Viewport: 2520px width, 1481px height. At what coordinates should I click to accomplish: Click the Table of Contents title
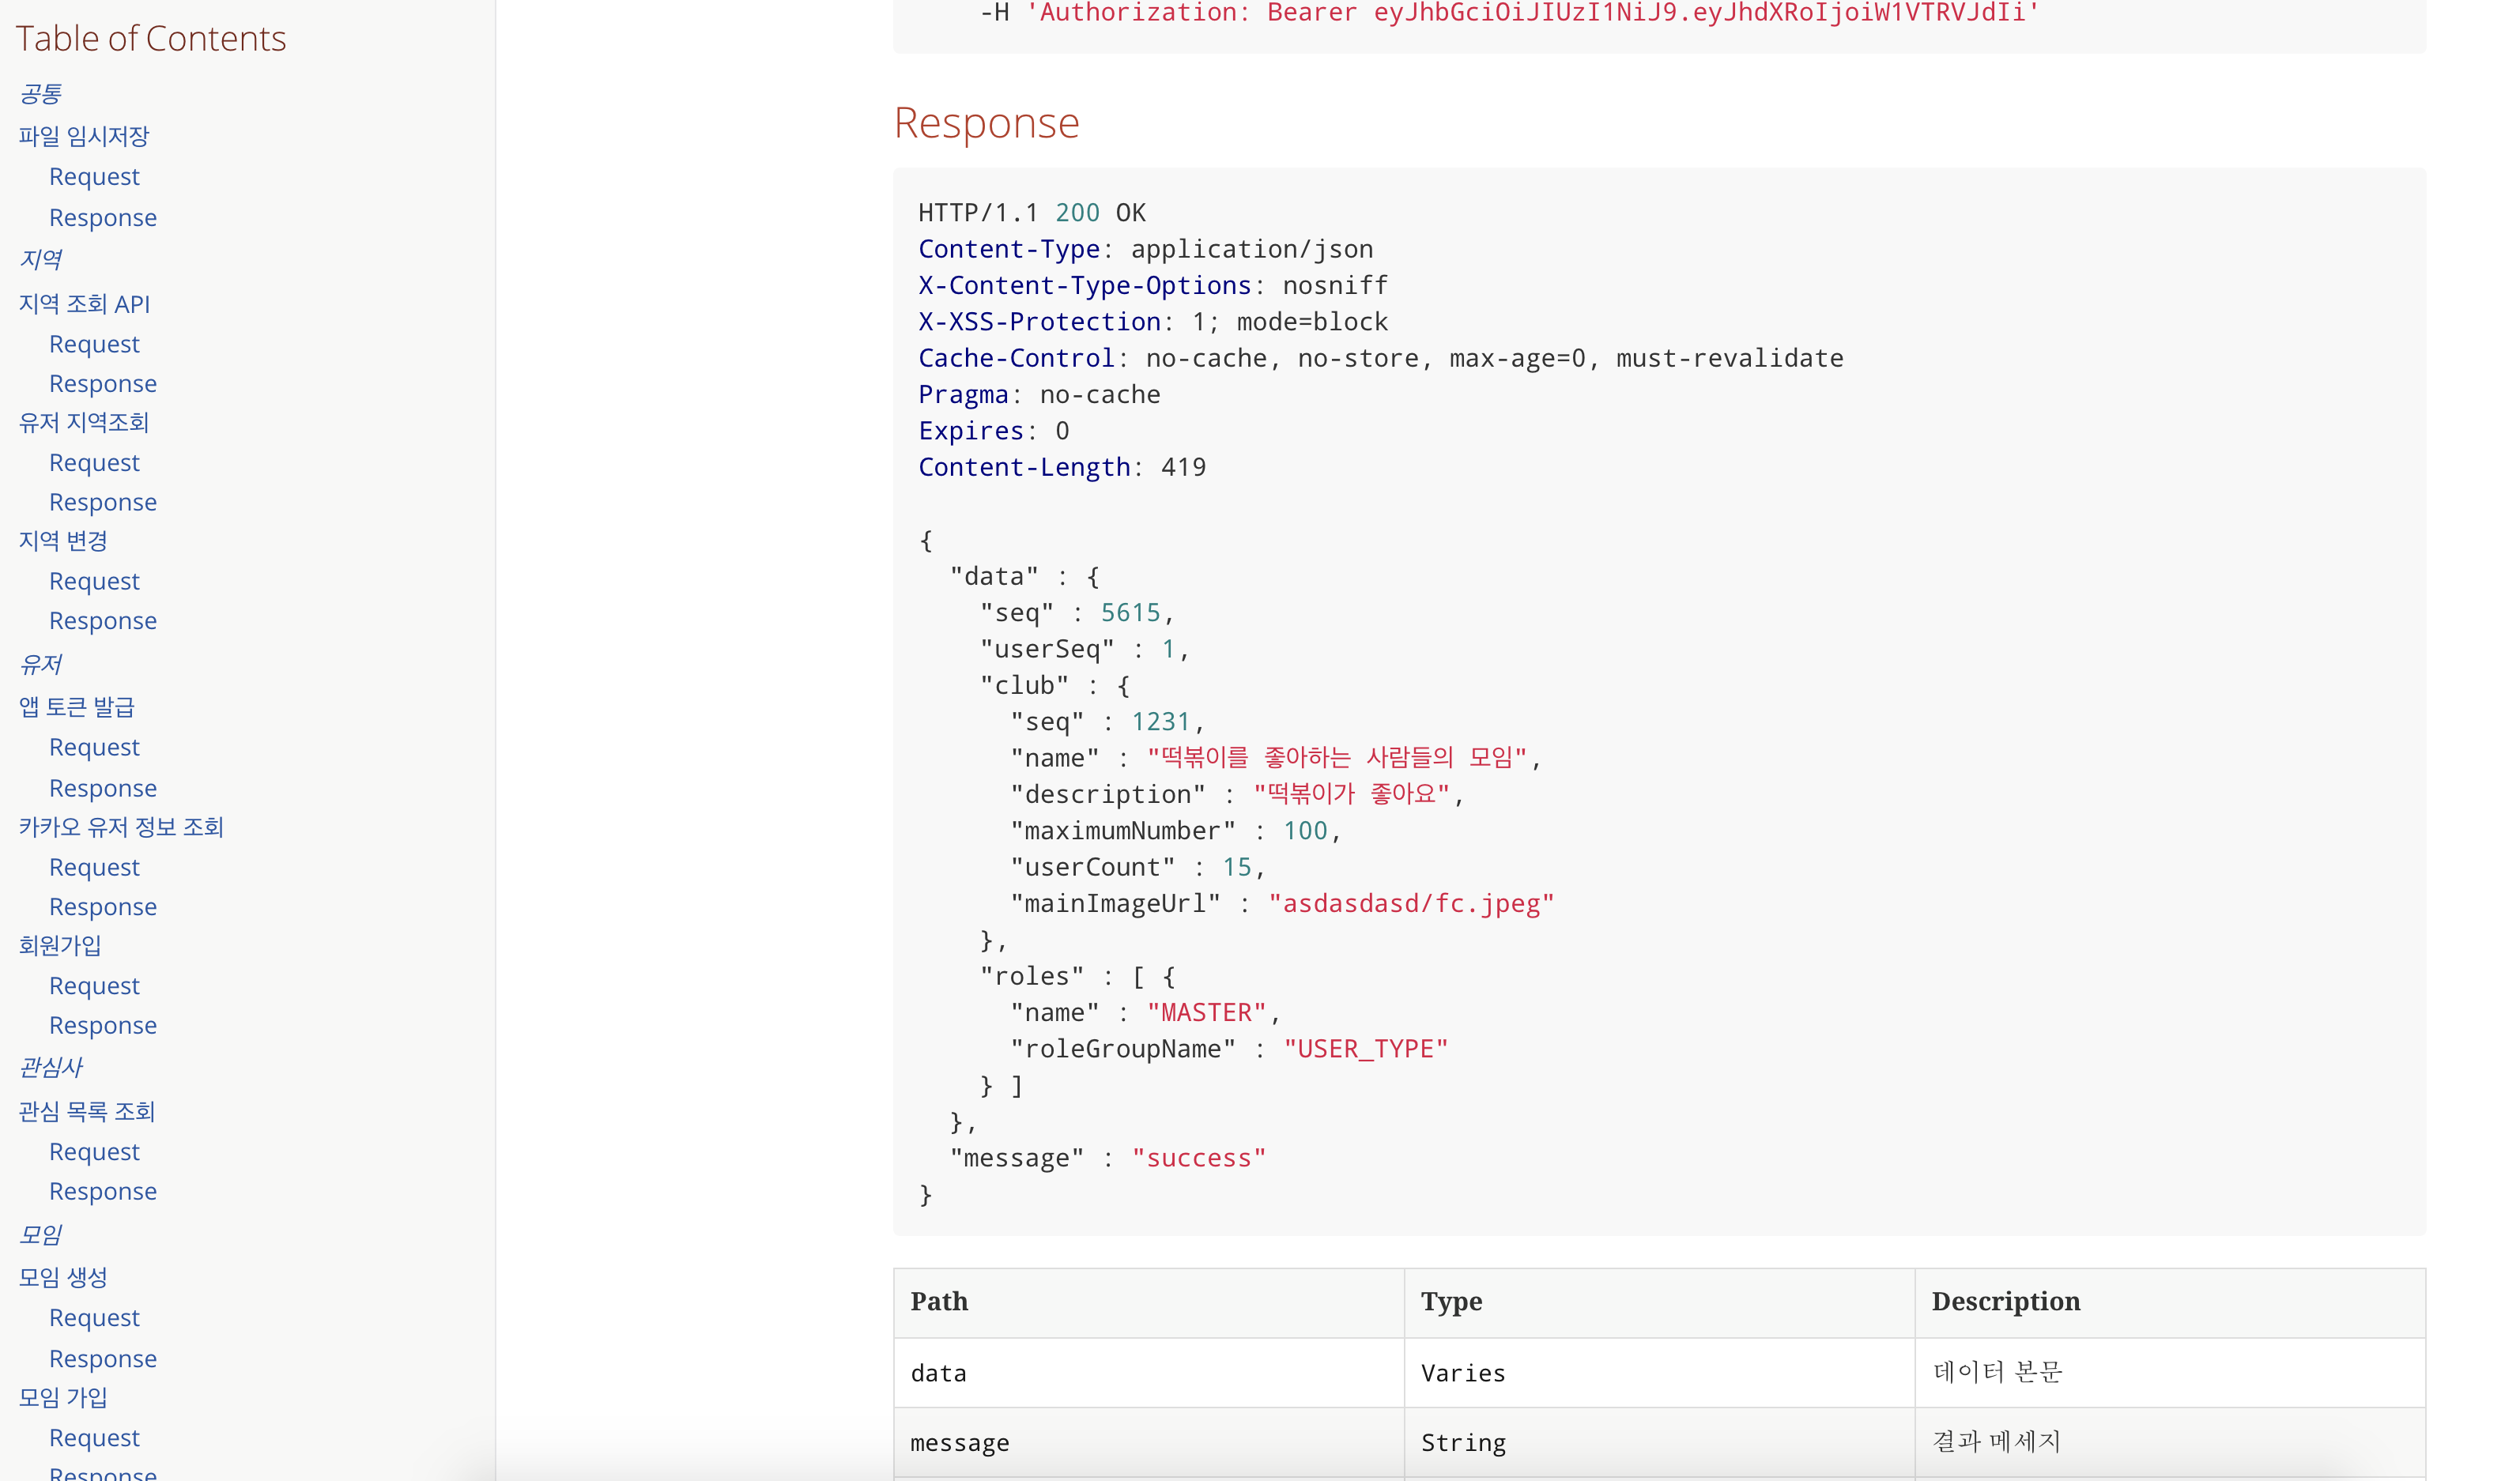(x=151, y=39)
